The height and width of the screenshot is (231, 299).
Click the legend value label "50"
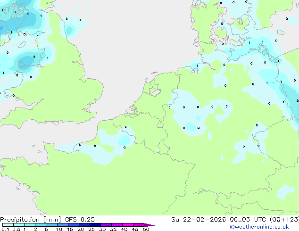[x=146, y=229]
